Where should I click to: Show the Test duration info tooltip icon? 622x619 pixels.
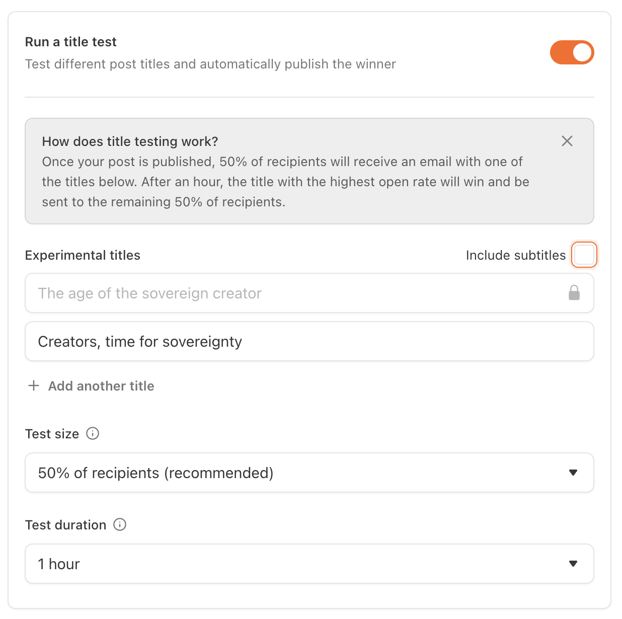click(x=120, y=524)
